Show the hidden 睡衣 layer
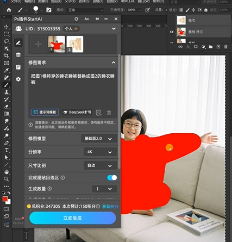 [x=172, y=20]
